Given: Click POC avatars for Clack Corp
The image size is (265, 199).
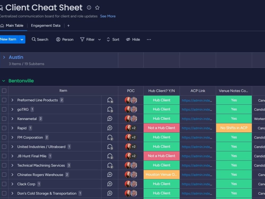Looking at the screenshot, I should 131,184.
